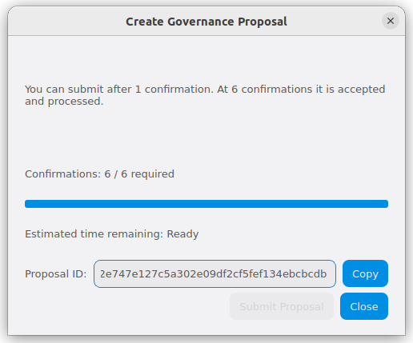The image size is (413, 343).
Task: Click the confirmation instructions paragraph
Action: (205, 95)
